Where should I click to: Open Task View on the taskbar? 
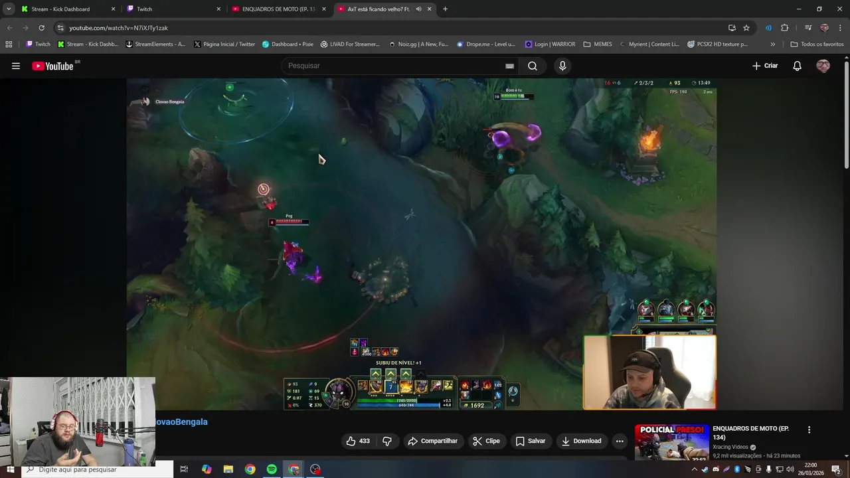[x=184, y=469]
